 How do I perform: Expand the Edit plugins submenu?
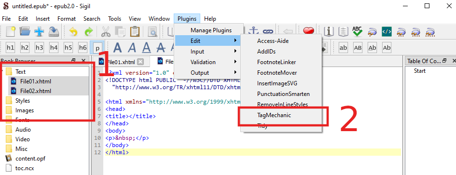click(207, 41)
